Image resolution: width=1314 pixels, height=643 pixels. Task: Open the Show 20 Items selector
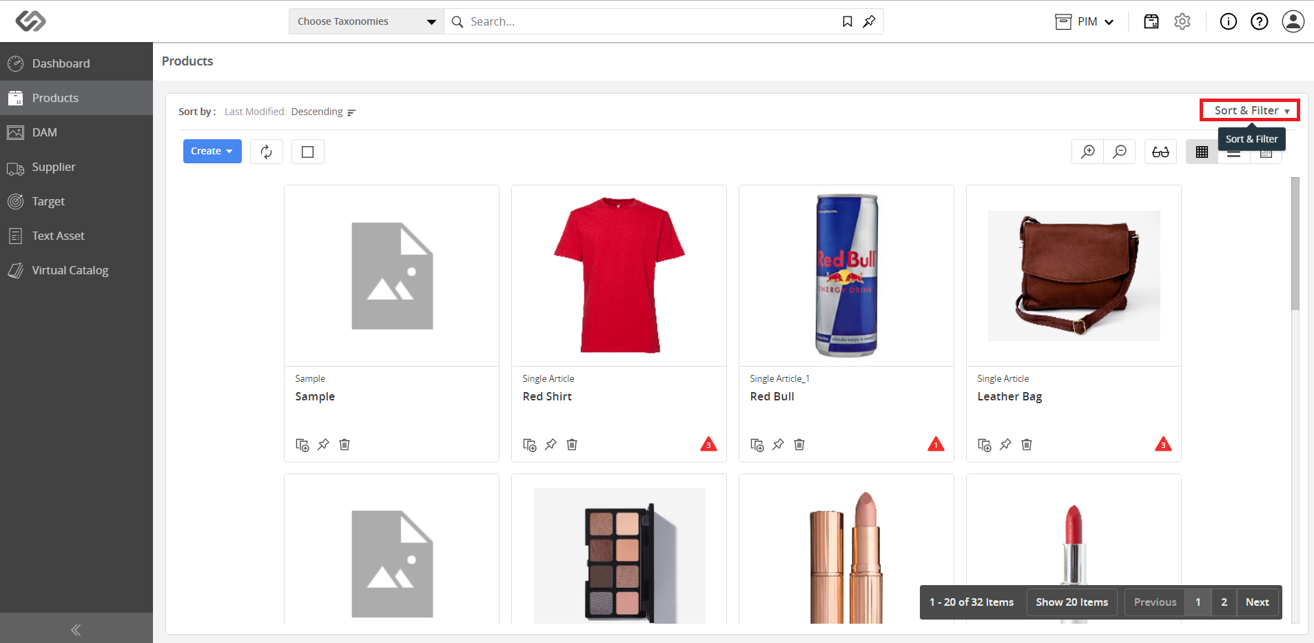pyautogui.click(x=1071, y=602)
